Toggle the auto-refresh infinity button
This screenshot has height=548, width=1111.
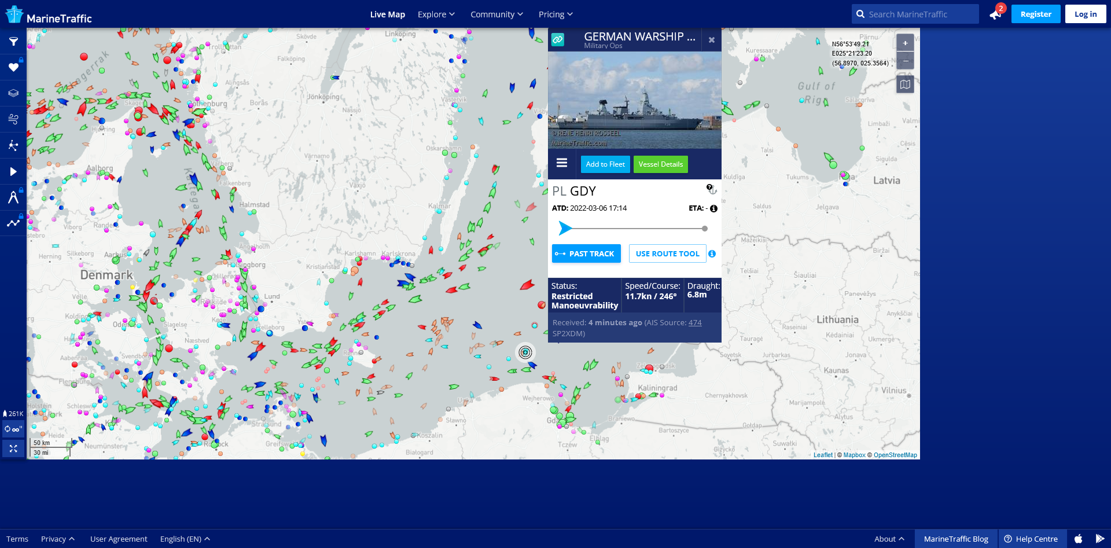coord(13,429)
